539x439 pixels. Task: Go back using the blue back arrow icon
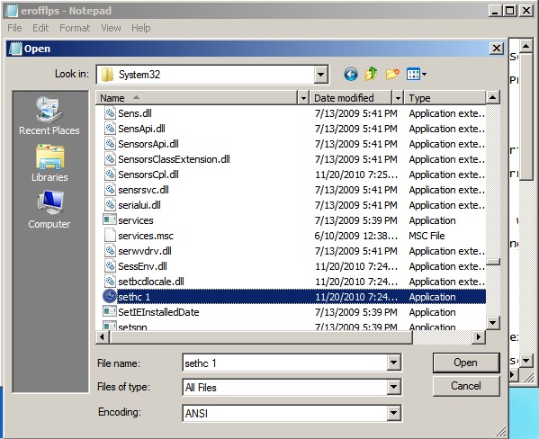(x=351, y=75)
